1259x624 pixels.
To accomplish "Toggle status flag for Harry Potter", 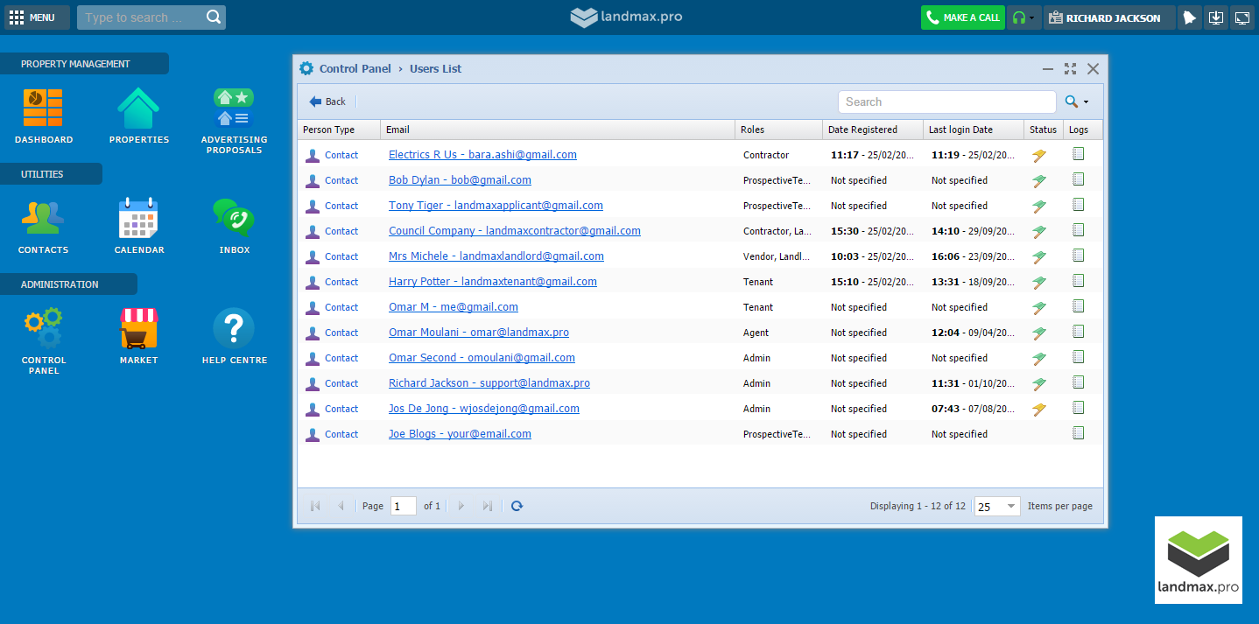I will click(x=1039, y=282).
